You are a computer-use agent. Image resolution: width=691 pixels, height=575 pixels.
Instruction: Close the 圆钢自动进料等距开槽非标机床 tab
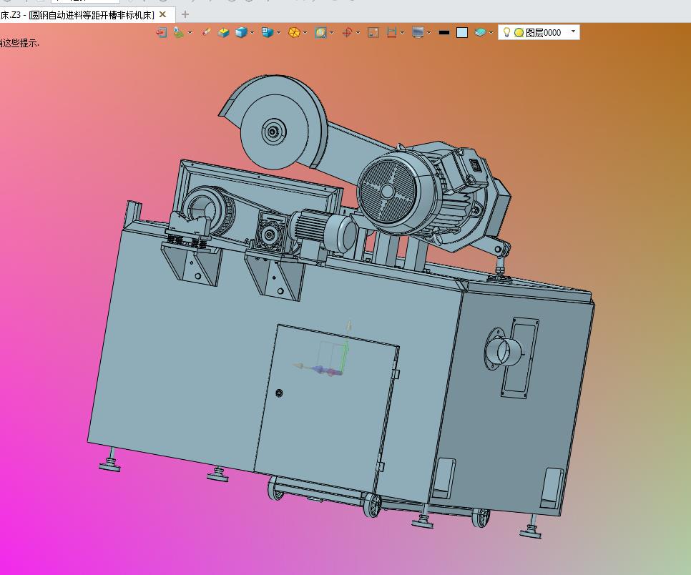pyautogui.click(x=163, y=14)
